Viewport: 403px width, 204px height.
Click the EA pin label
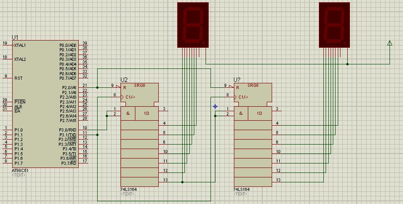pyautogui.click(x=17, y=111)
